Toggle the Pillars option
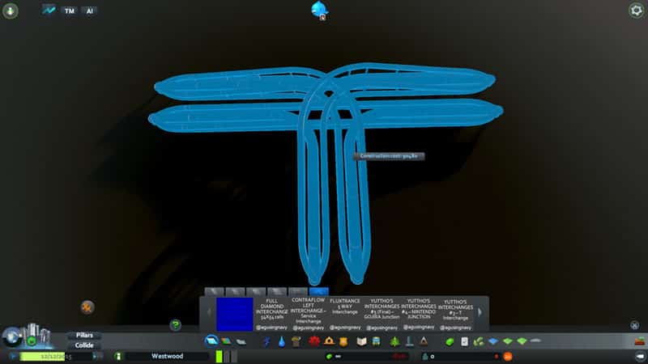Screen dimensions: 648x364 [85, 335]
